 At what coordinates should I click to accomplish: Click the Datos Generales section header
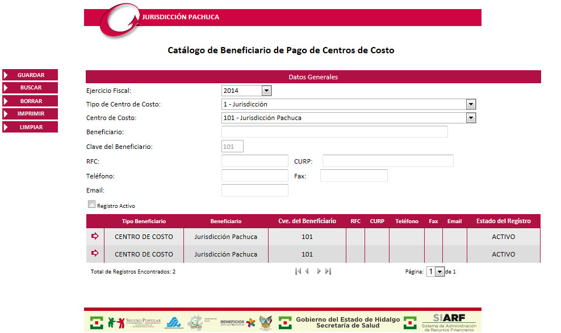click(313, 76)
